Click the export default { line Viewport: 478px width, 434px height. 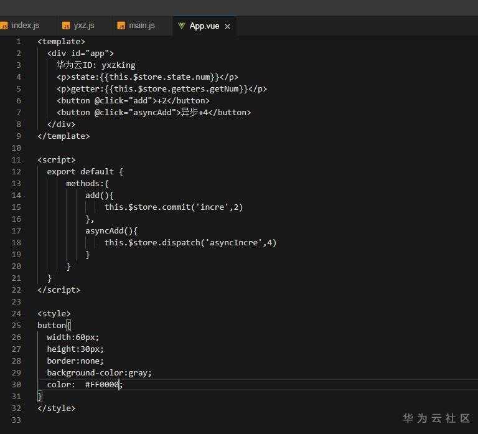(85, 172)
